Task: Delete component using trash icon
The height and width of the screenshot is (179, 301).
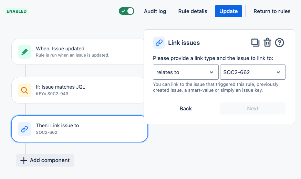Action: pos(267,43)
